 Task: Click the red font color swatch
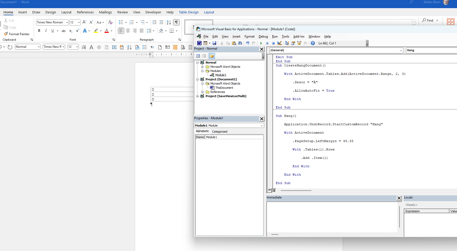pos(107,31)
